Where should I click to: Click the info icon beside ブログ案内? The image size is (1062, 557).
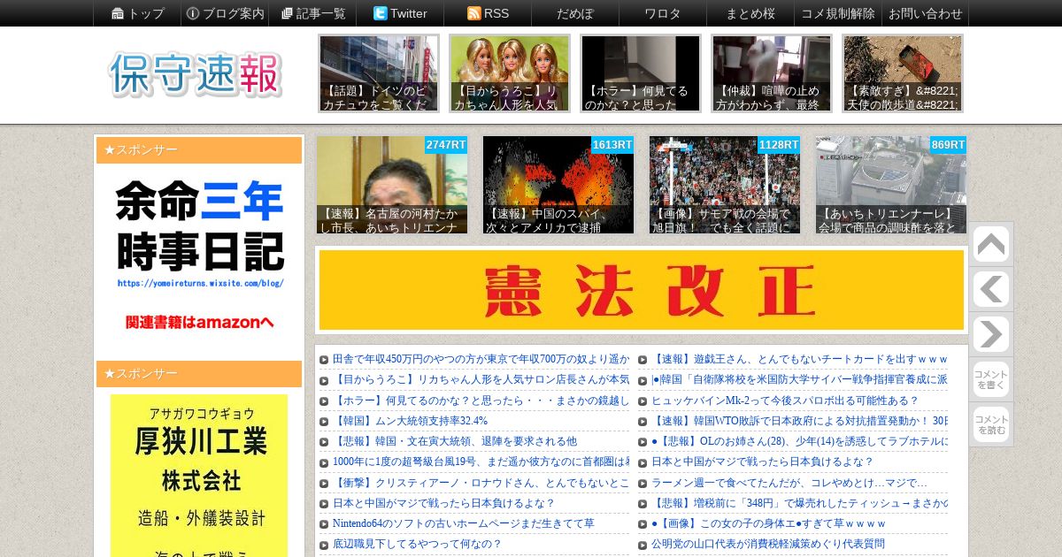click(x=193, y=13)
